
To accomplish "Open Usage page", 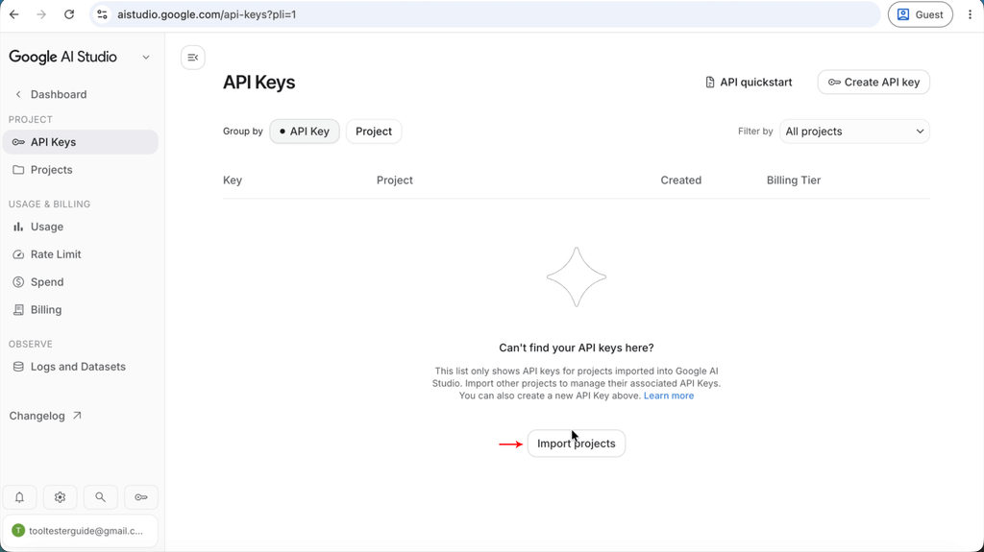I will pos(81,227).
